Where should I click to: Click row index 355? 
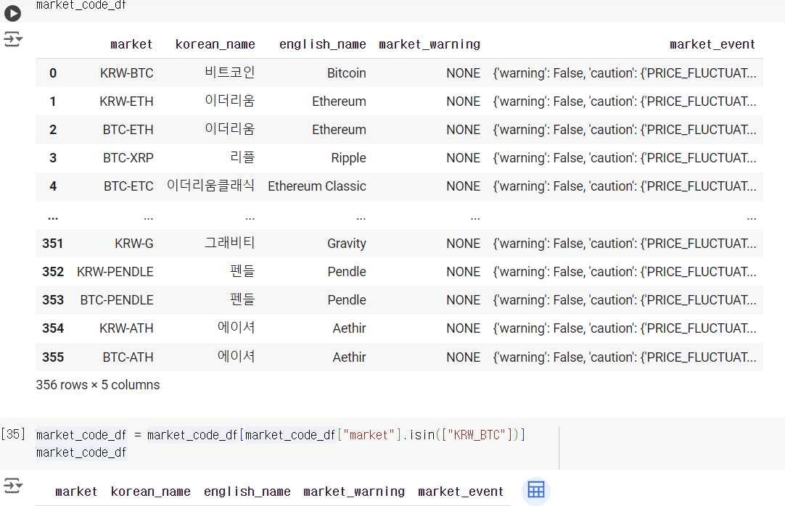pyautogui.click(x=52, y=357)
